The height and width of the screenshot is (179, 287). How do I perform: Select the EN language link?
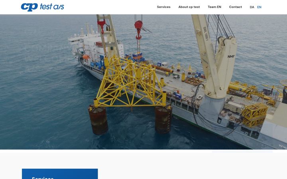point(259,7)
